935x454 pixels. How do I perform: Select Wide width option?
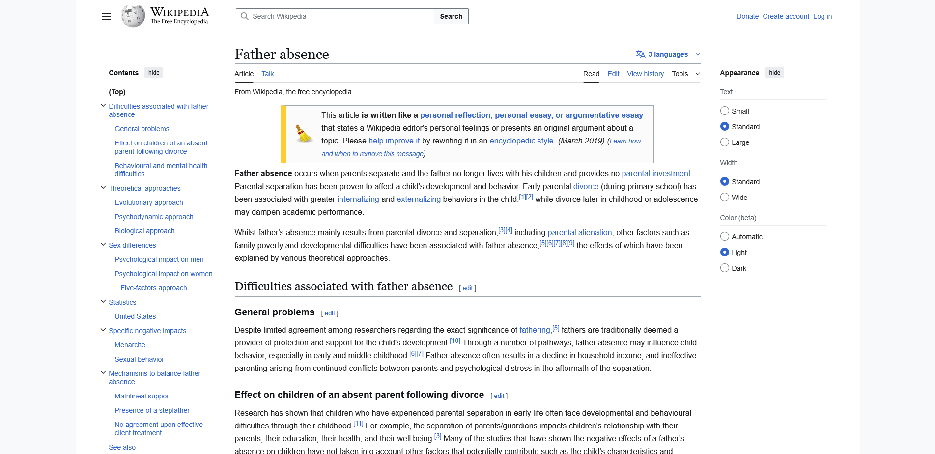pyautogui.click(x=724, y=198)
